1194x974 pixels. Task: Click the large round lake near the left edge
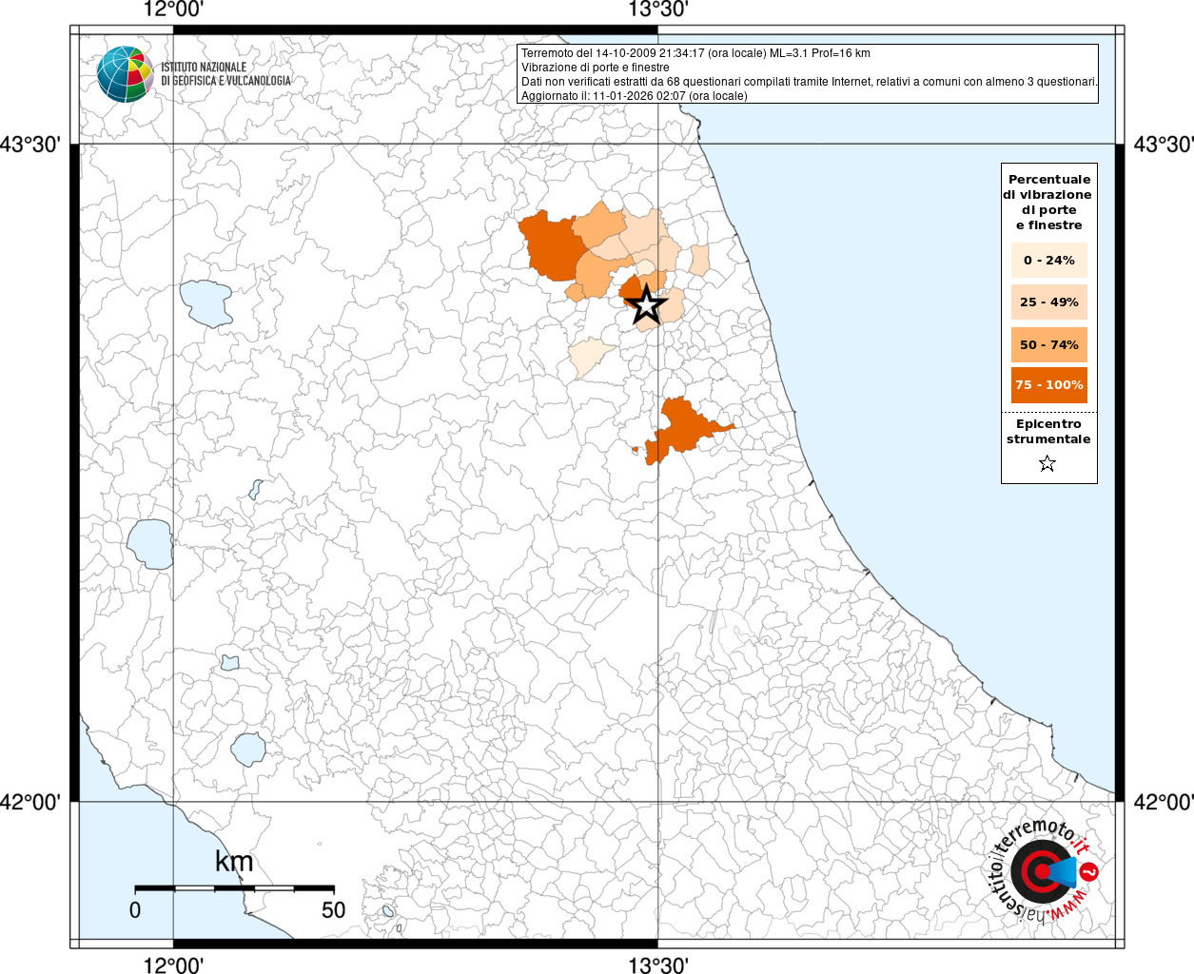[150, 543]
